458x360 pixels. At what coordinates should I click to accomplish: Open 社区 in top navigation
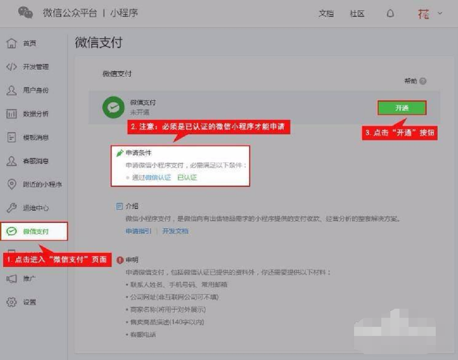pyautogui.click(x=357, y=14)
